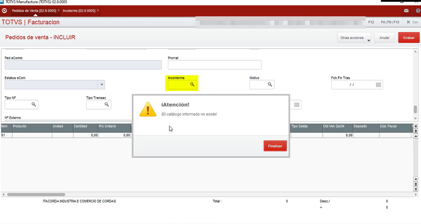Screen dimensions: 421x224
Task: Click the F12 shortcut button
Action: 371,22
